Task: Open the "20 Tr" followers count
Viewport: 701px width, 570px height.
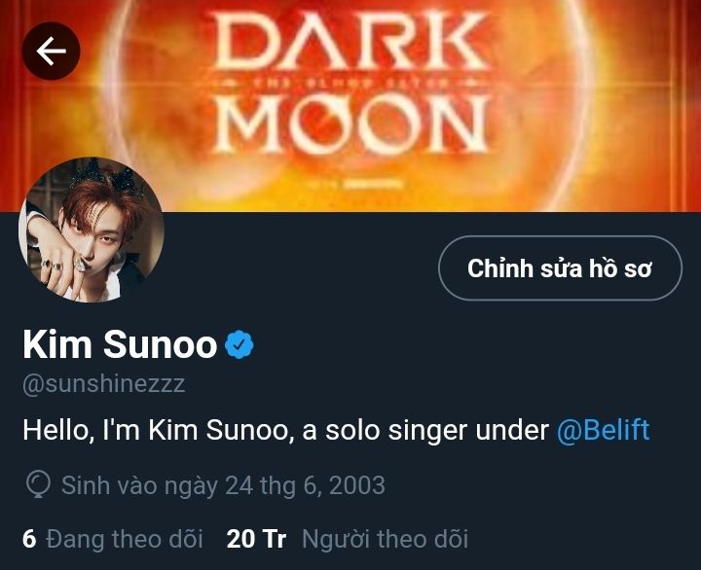Action: click(256, 539)
